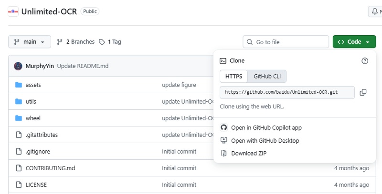The width and height of the screenshot is (382, 194).
Task: Open the main branch dropdown
Action: coord(30,42)
